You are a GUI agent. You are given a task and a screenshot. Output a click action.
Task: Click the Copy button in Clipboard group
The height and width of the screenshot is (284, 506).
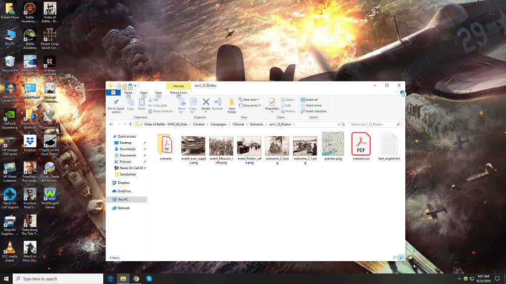pyautogui.click(x=130, y=105)
